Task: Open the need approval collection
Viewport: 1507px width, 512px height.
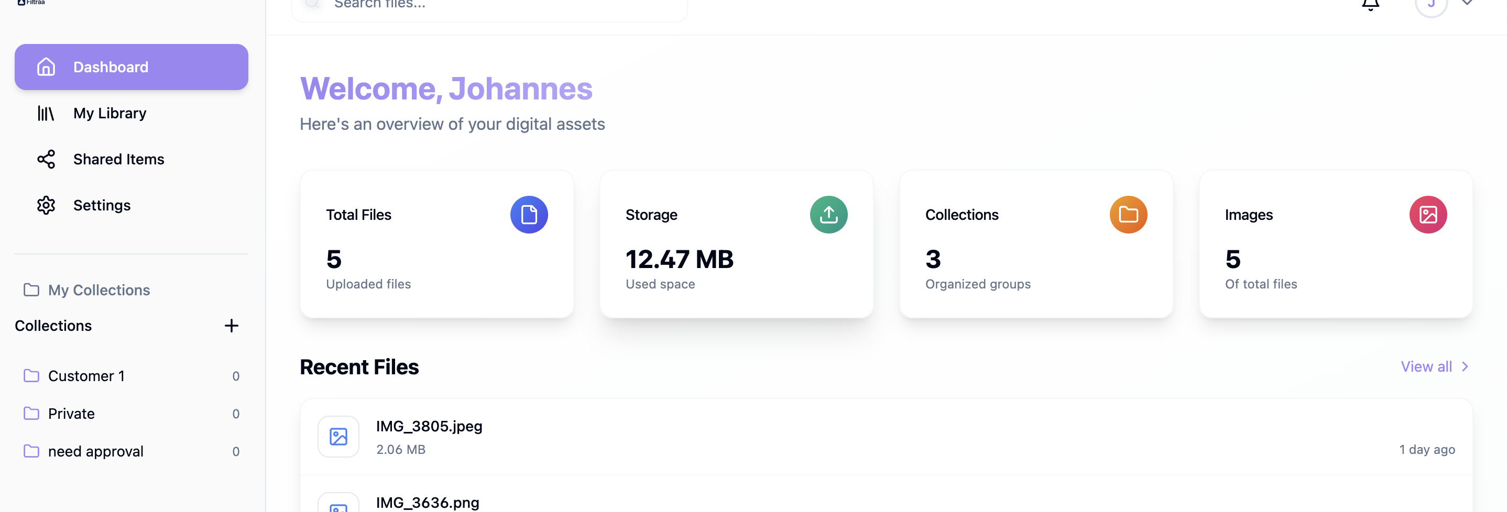Action: [x=131, y=451]
